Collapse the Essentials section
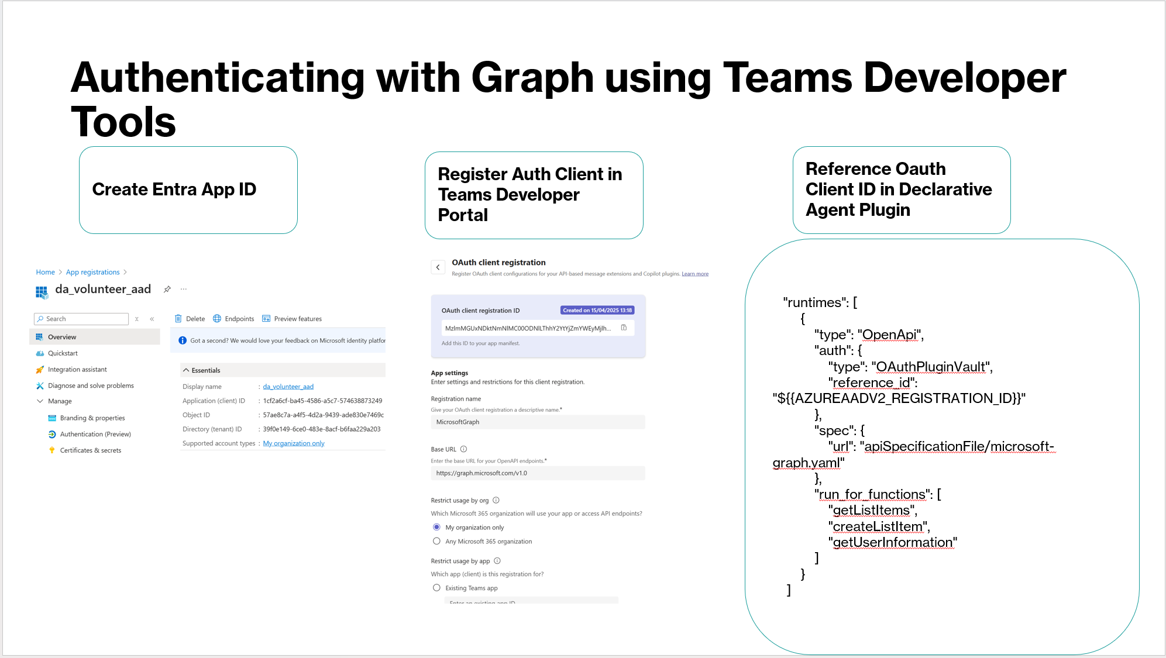Image resolution: width=1166 pixels, height=658 pixels. click(186, 370)
